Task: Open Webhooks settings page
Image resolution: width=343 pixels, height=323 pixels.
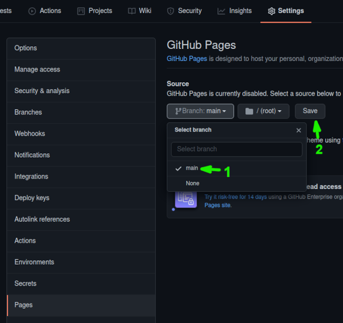Action: [81, 134]
